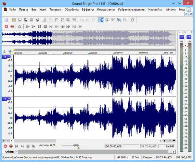Toggle channel 2 button in waveform
Screen dimensions: 195x162
tap(5, 99)
